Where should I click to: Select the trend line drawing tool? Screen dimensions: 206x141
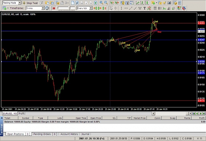tap(131, 8)
